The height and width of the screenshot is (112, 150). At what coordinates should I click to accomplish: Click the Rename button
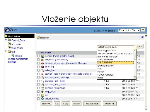[46, 104]
